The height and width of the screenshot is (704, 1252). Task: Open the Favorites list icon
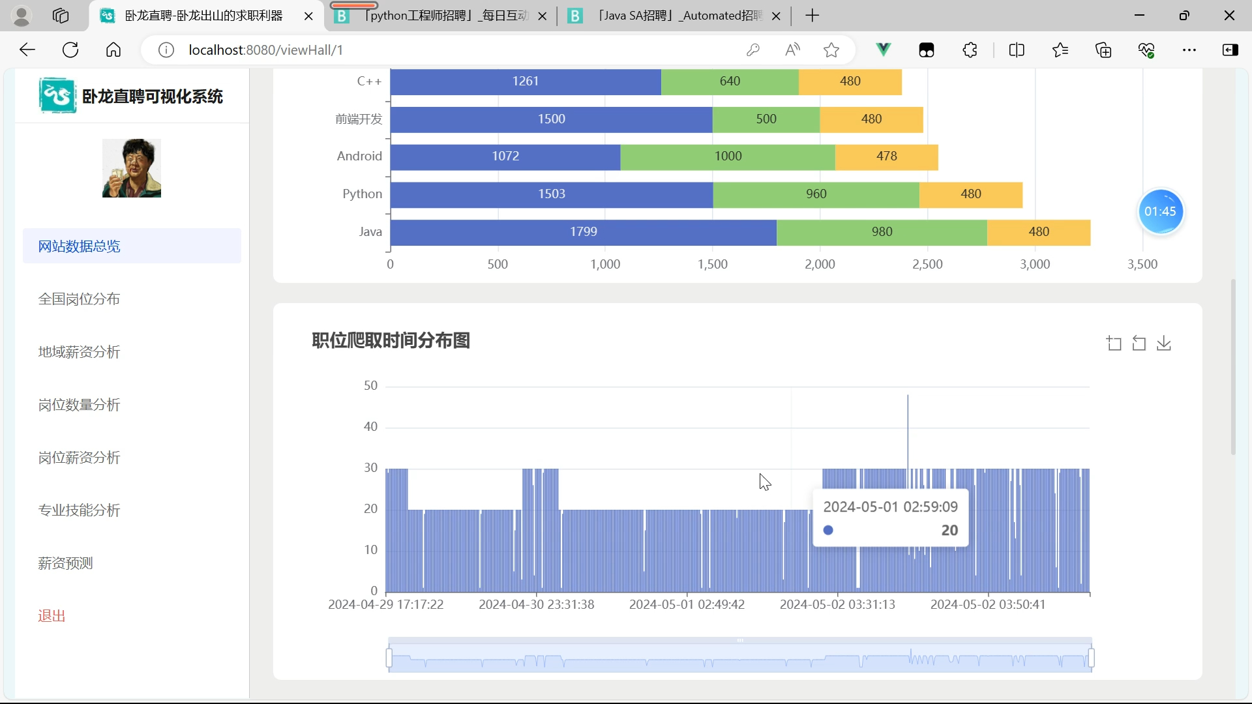tap(1060, 50)
